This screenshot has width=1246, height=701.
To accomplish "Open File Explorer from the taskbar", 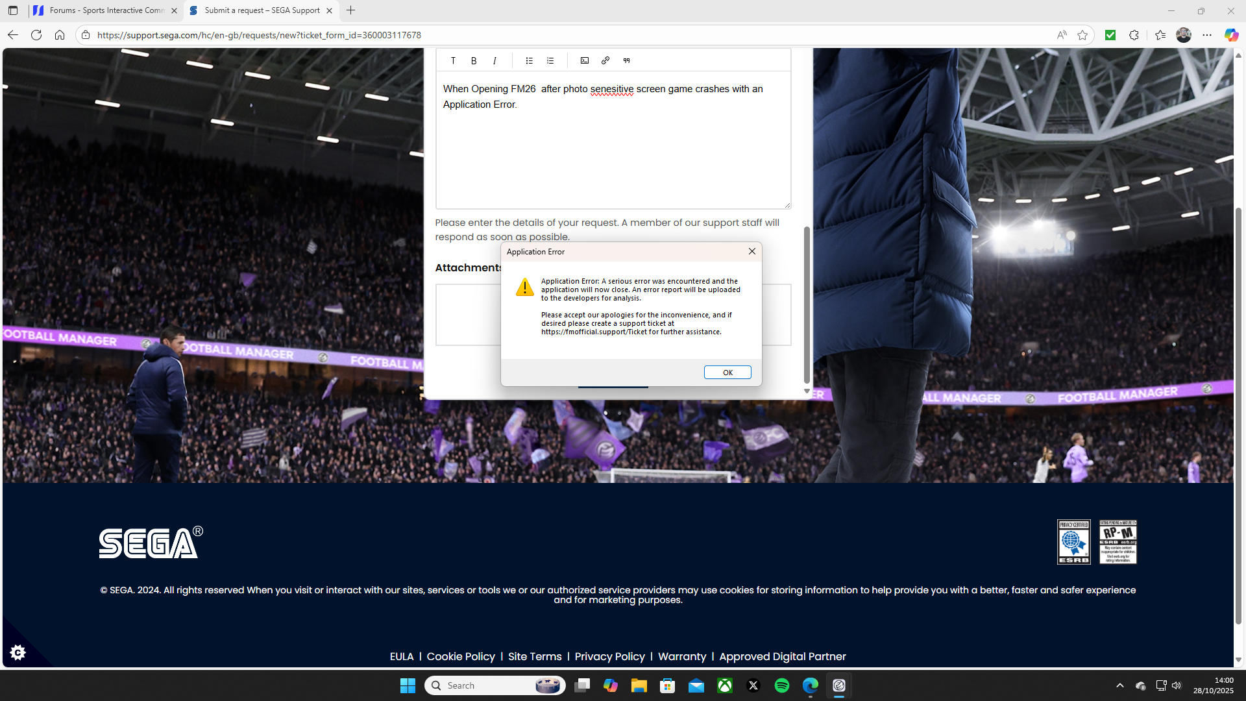I will [639, 685].
